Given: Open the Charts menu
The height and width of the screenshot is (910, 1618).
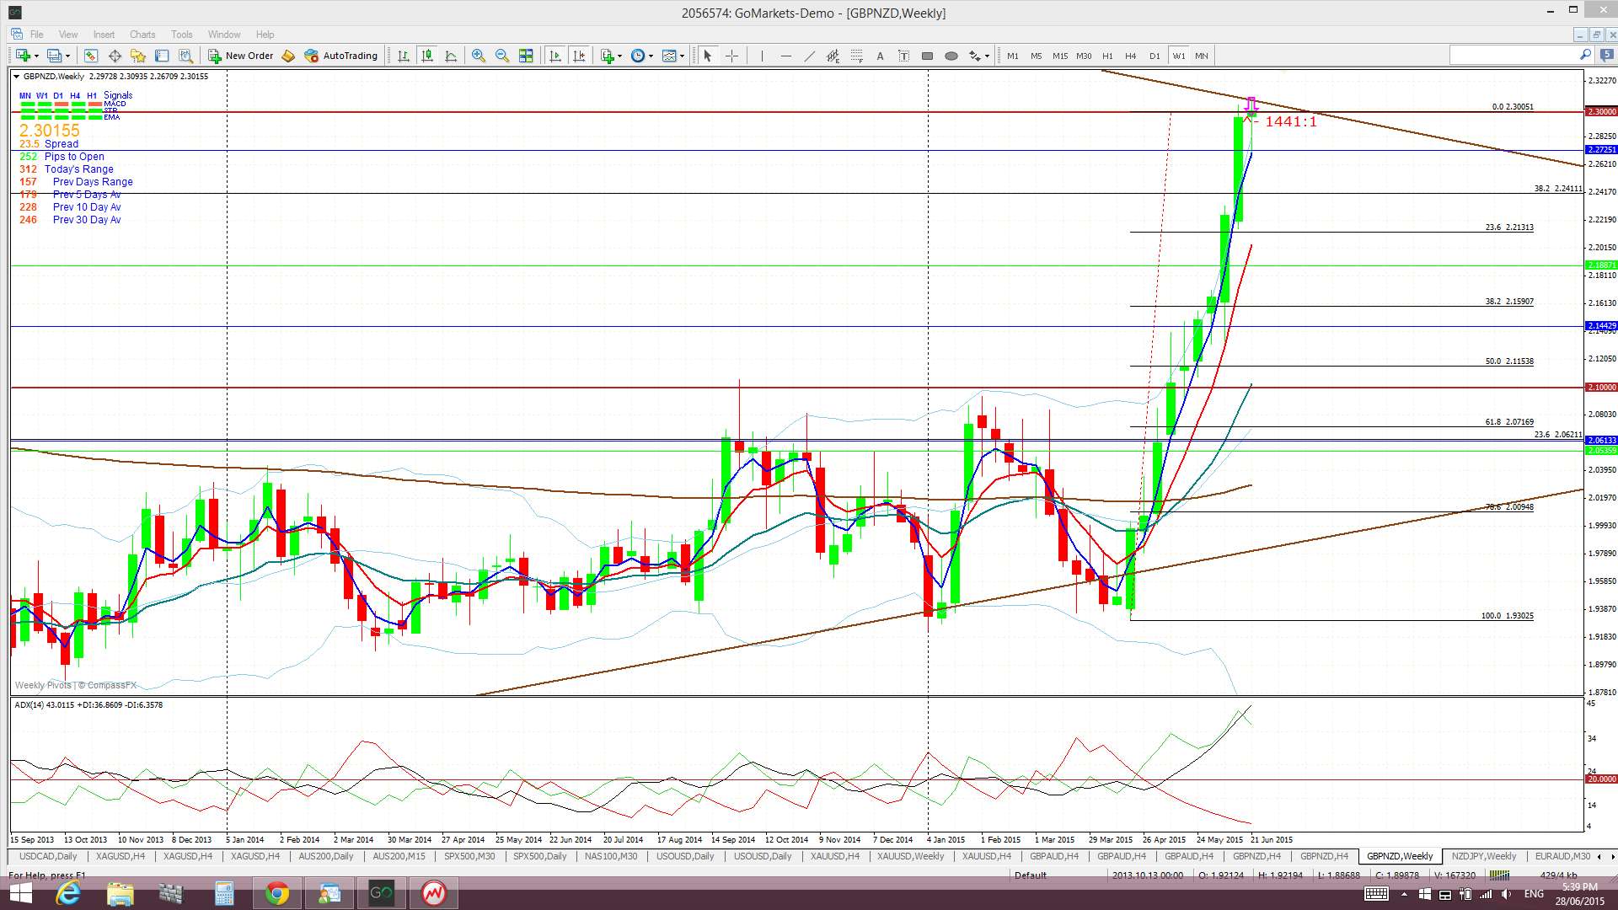Looking at the screenshot, I should pos(142,35).
